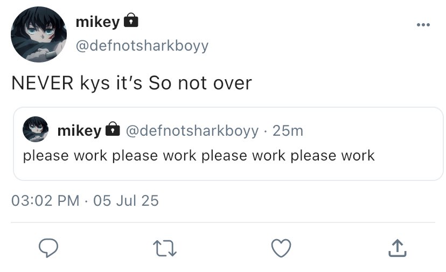Click the reply speech bubble icon

49,248
